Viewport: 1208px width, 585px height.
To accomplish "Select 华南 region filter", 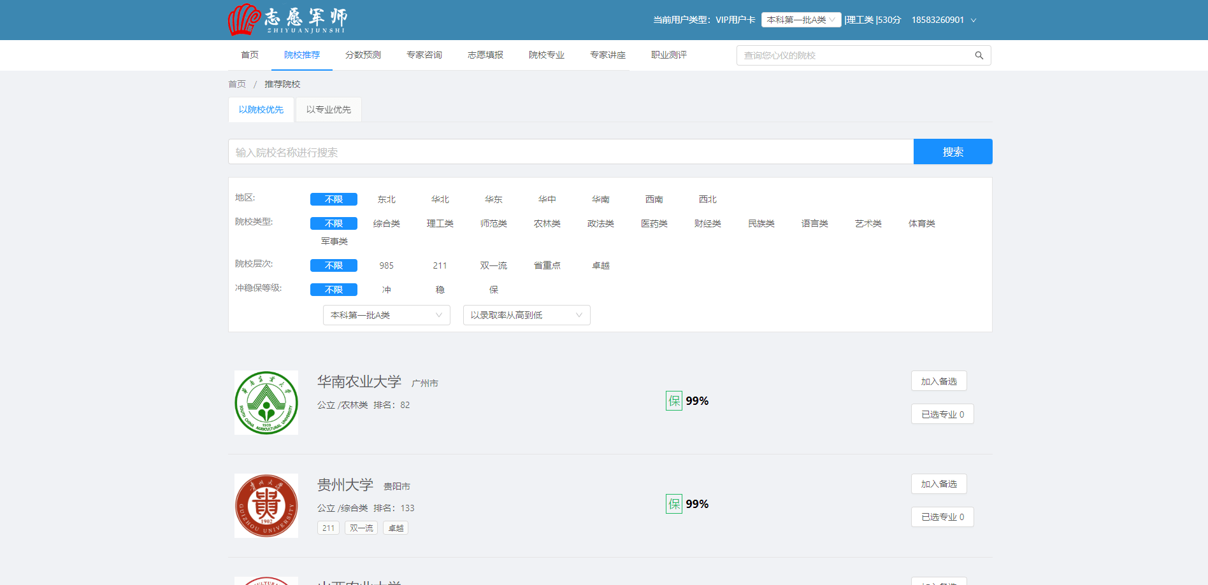I will (x=601, y=199).
